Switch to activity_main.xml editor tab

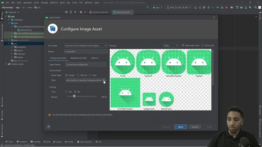pos(100,12)
